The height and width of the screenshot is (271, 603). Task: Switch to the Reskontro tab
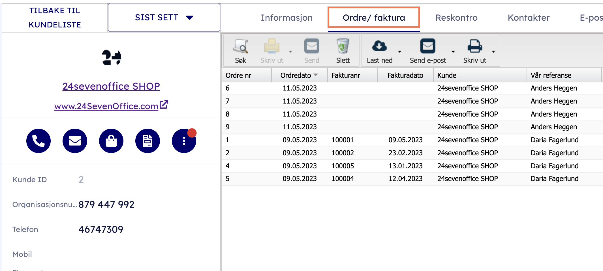[x=456, y=18]
